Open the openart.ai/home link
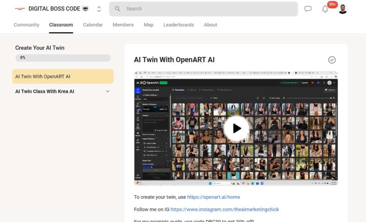This screenshot has width=366, height=222. 213,197
